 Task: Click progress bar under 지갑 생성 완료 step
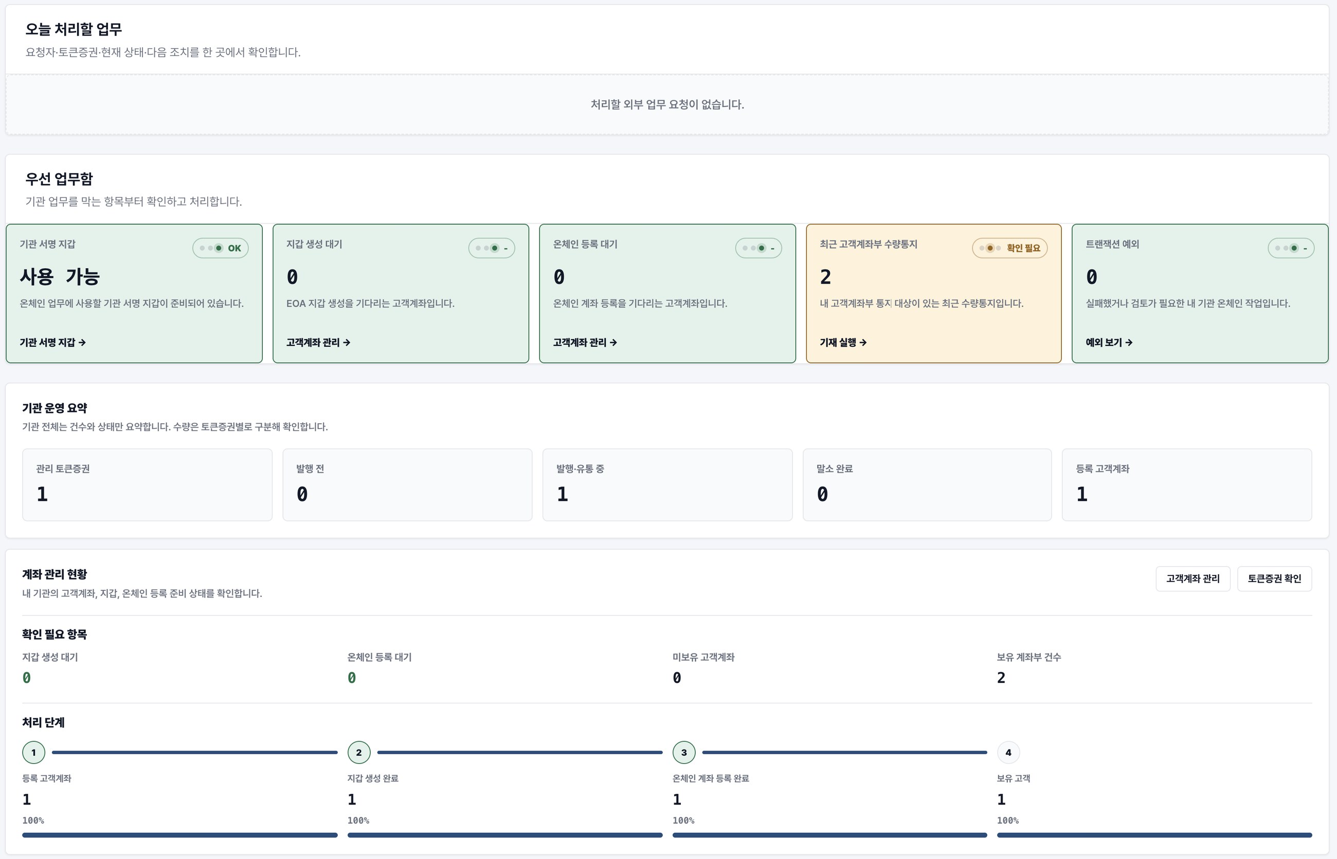click(504, 835)
